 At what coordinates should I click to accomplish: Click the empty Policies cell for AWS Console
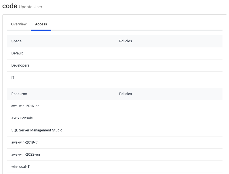tap(170, 118)
